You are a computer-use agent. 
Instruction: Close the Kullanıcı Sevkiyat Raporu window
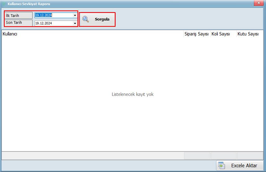tap(258, 3)
